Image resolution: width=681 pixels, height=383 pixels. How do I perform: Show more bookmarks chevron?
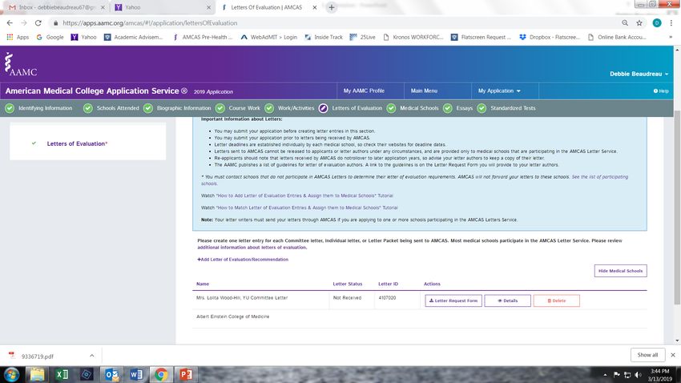click(671, 38)
